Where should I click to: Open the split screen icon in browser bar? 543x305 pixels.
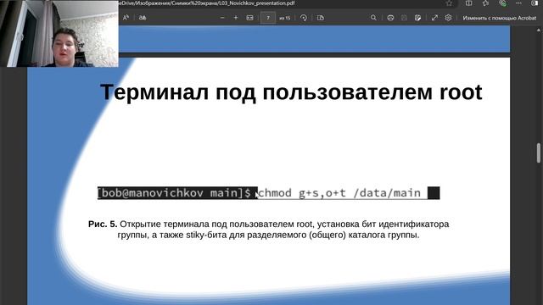468,3
